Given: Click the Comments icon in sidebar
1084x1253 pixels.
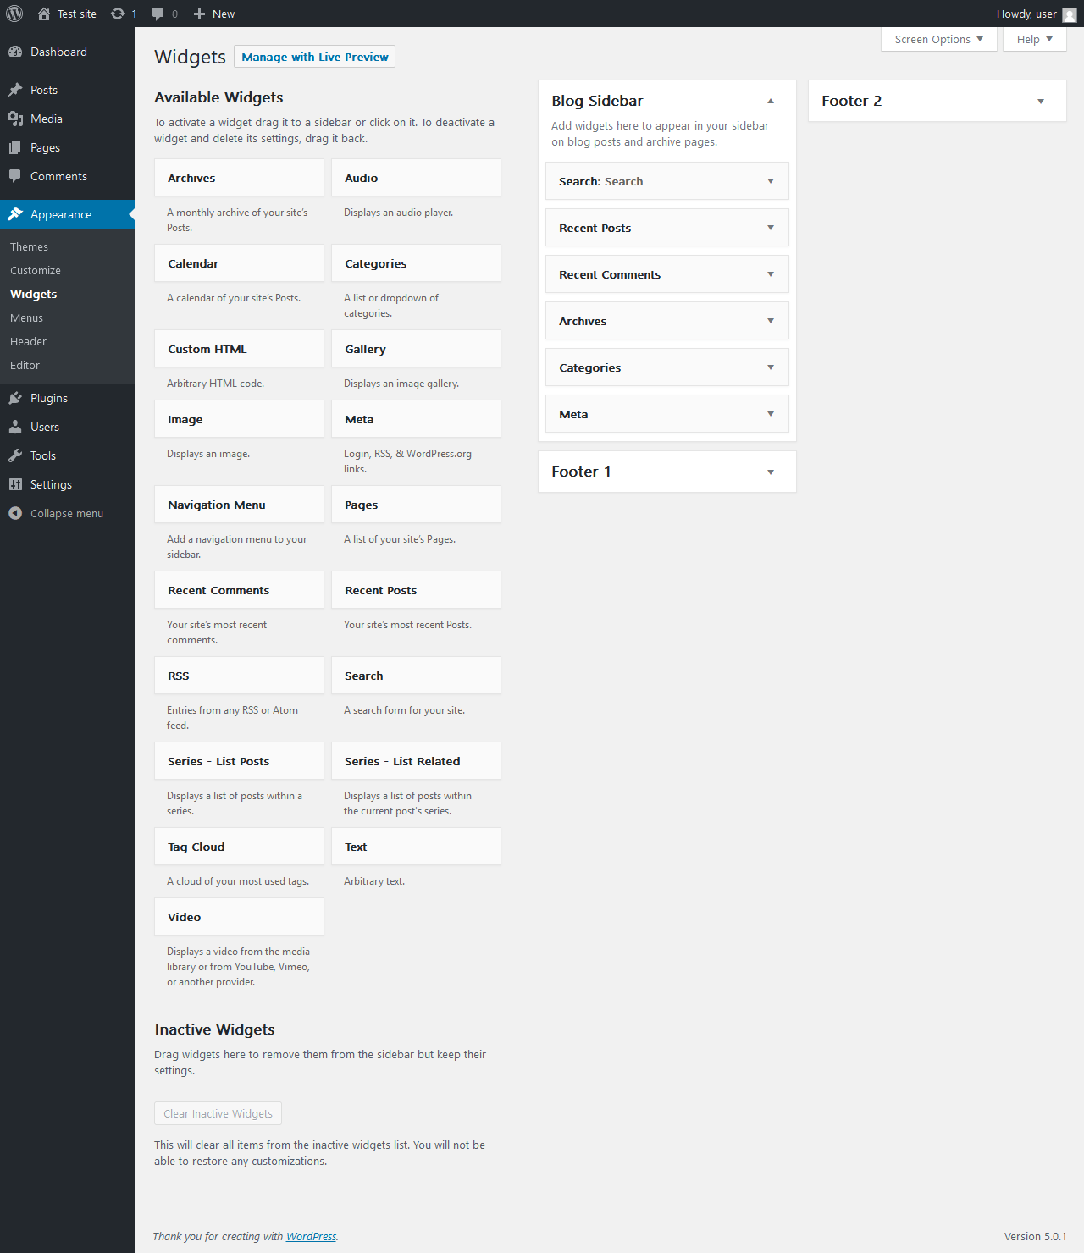Looking at the screenshot, I should 15,176.
